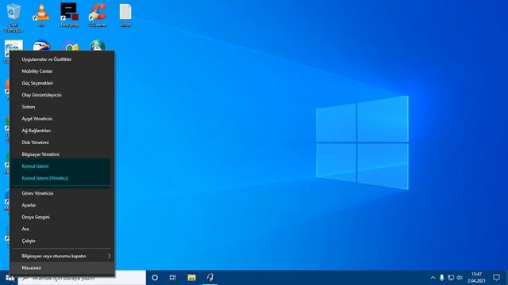Open Olay Görüntüleyicisi
Image resolution: width=508 pixels, height=285 pixels.
(x=62, y=95)
